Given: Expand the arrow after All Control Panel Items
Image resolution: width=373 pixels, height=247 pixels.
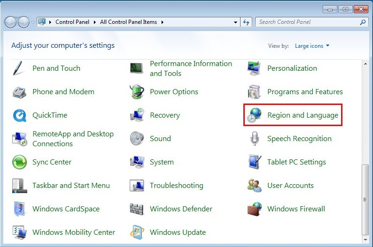Looking at the screenshot, I should click(x=163, y=22).
